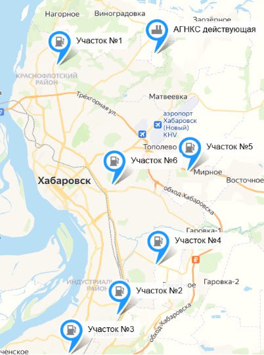This screenshot has height=355, width=264.
Task: Click the Трёхгорная ул. street label
Action: 97,104
